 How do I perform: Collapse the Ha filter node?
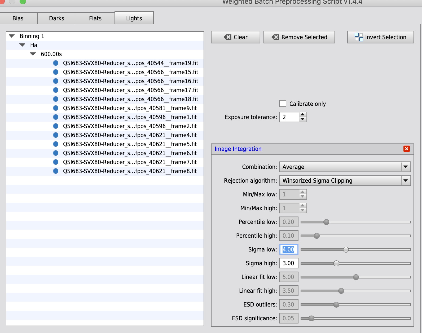(22, 45)
